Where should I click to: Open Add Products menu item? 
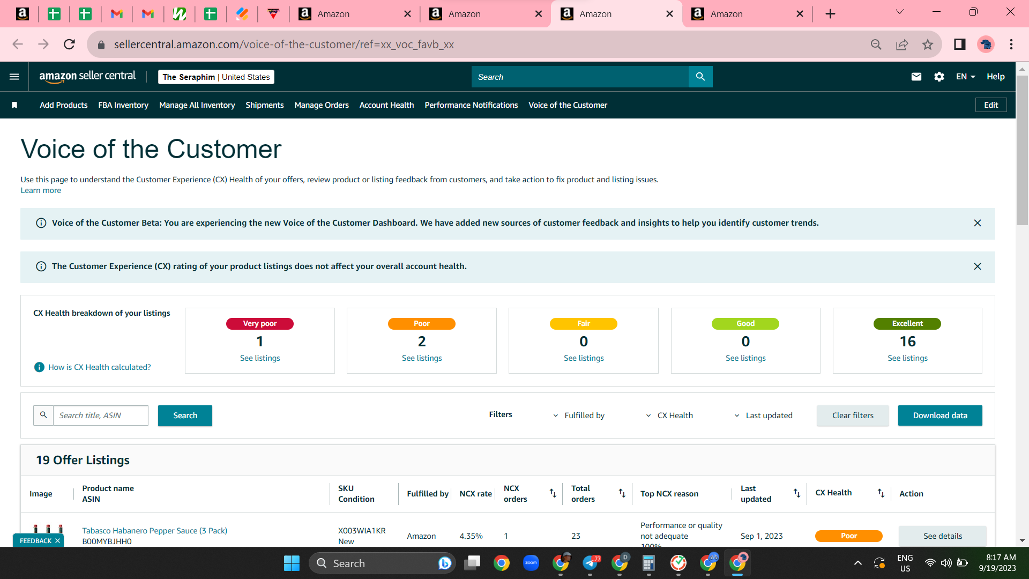(64, 105)
